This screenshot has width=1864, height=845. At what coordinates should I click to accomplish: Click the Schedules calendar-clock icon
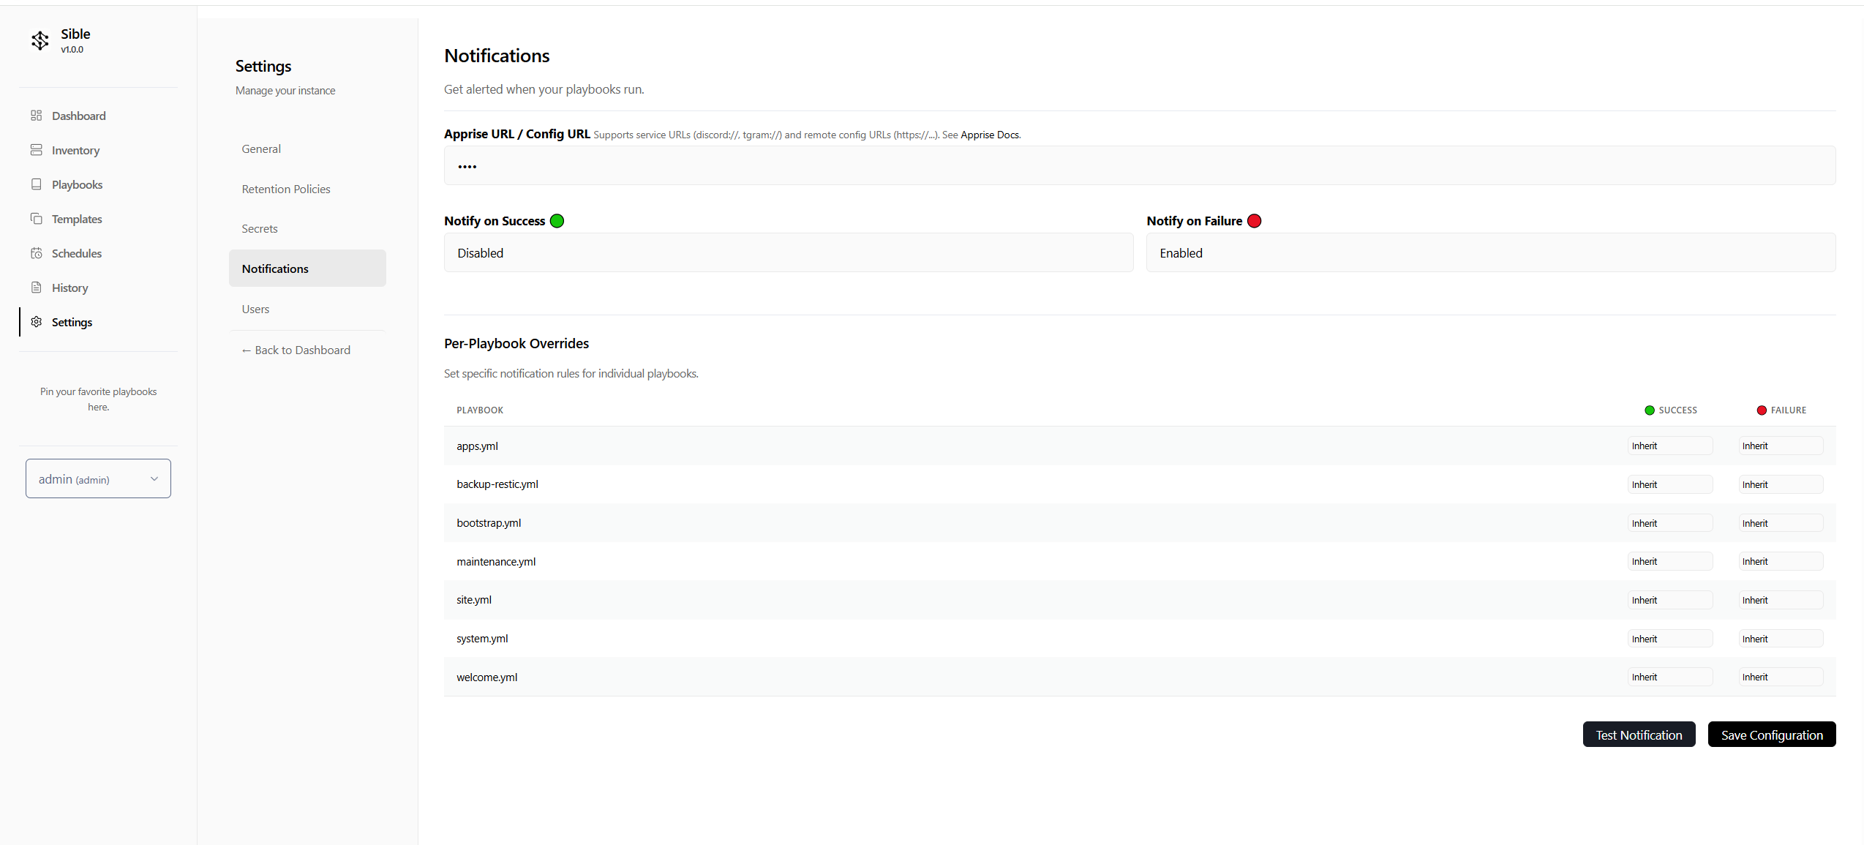(36, 253)
